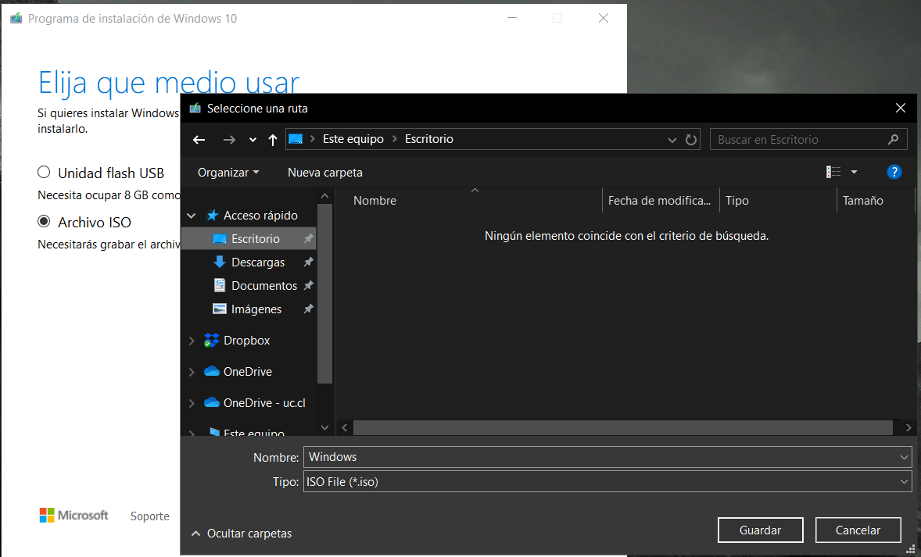Select OneDrive in navigation pane
Screen dimensions: 921x557
tap(247, 372)
